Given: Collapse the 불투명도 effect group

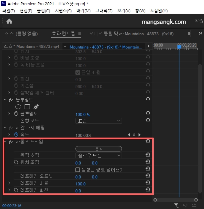Looking at the screenshot, I should click(x=5, y=100).
